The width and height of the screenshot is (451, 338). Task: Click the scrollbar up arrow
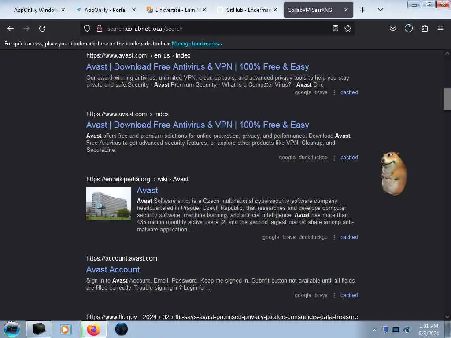click(x=447, y=53)
